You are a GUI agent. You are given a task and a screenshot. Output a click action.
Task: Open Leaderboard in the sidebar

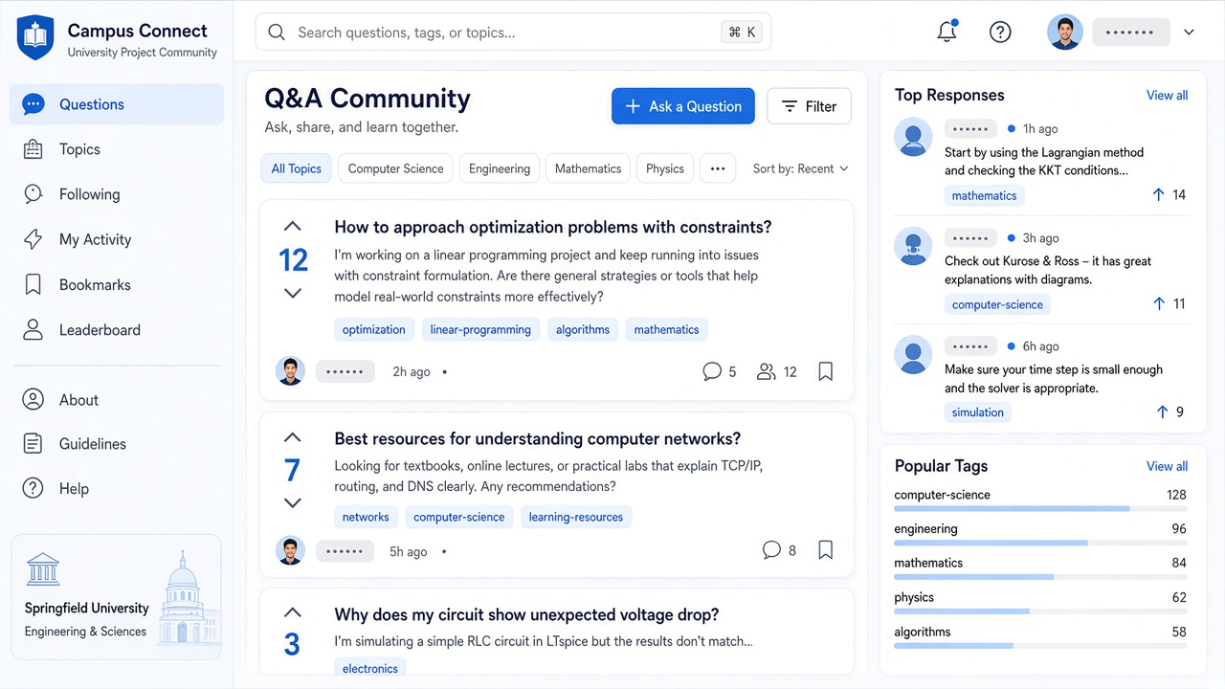coord(117,330)
